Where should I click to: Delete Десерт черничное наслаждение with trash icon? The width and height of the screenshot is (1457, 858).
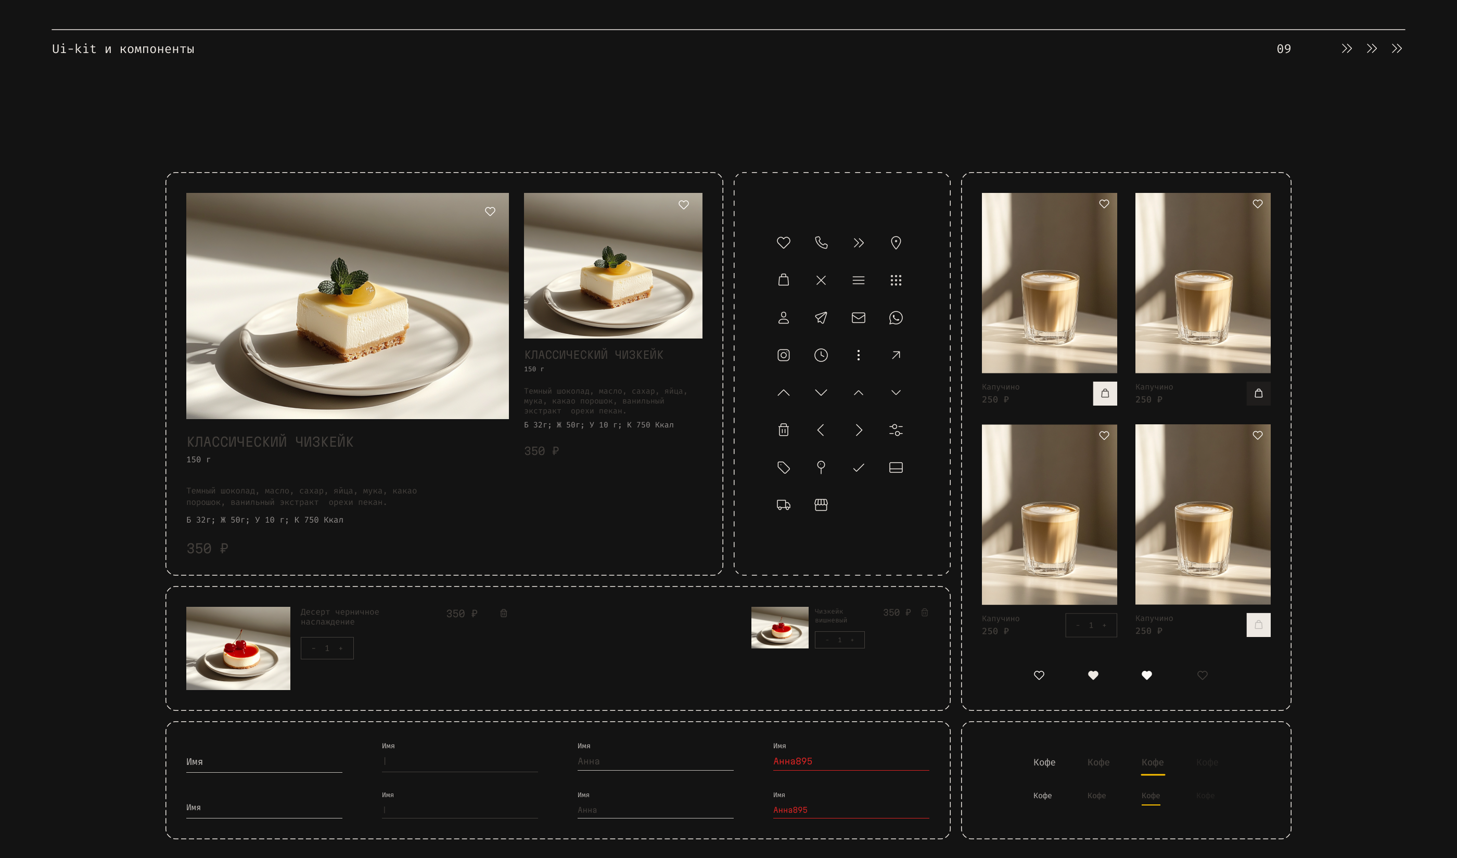click(x=503, y=614)
